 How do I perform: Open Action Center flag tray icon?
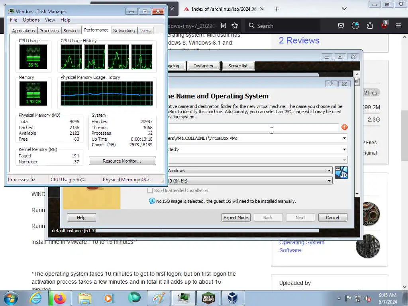pyautogui.click(x=348, y=298)
